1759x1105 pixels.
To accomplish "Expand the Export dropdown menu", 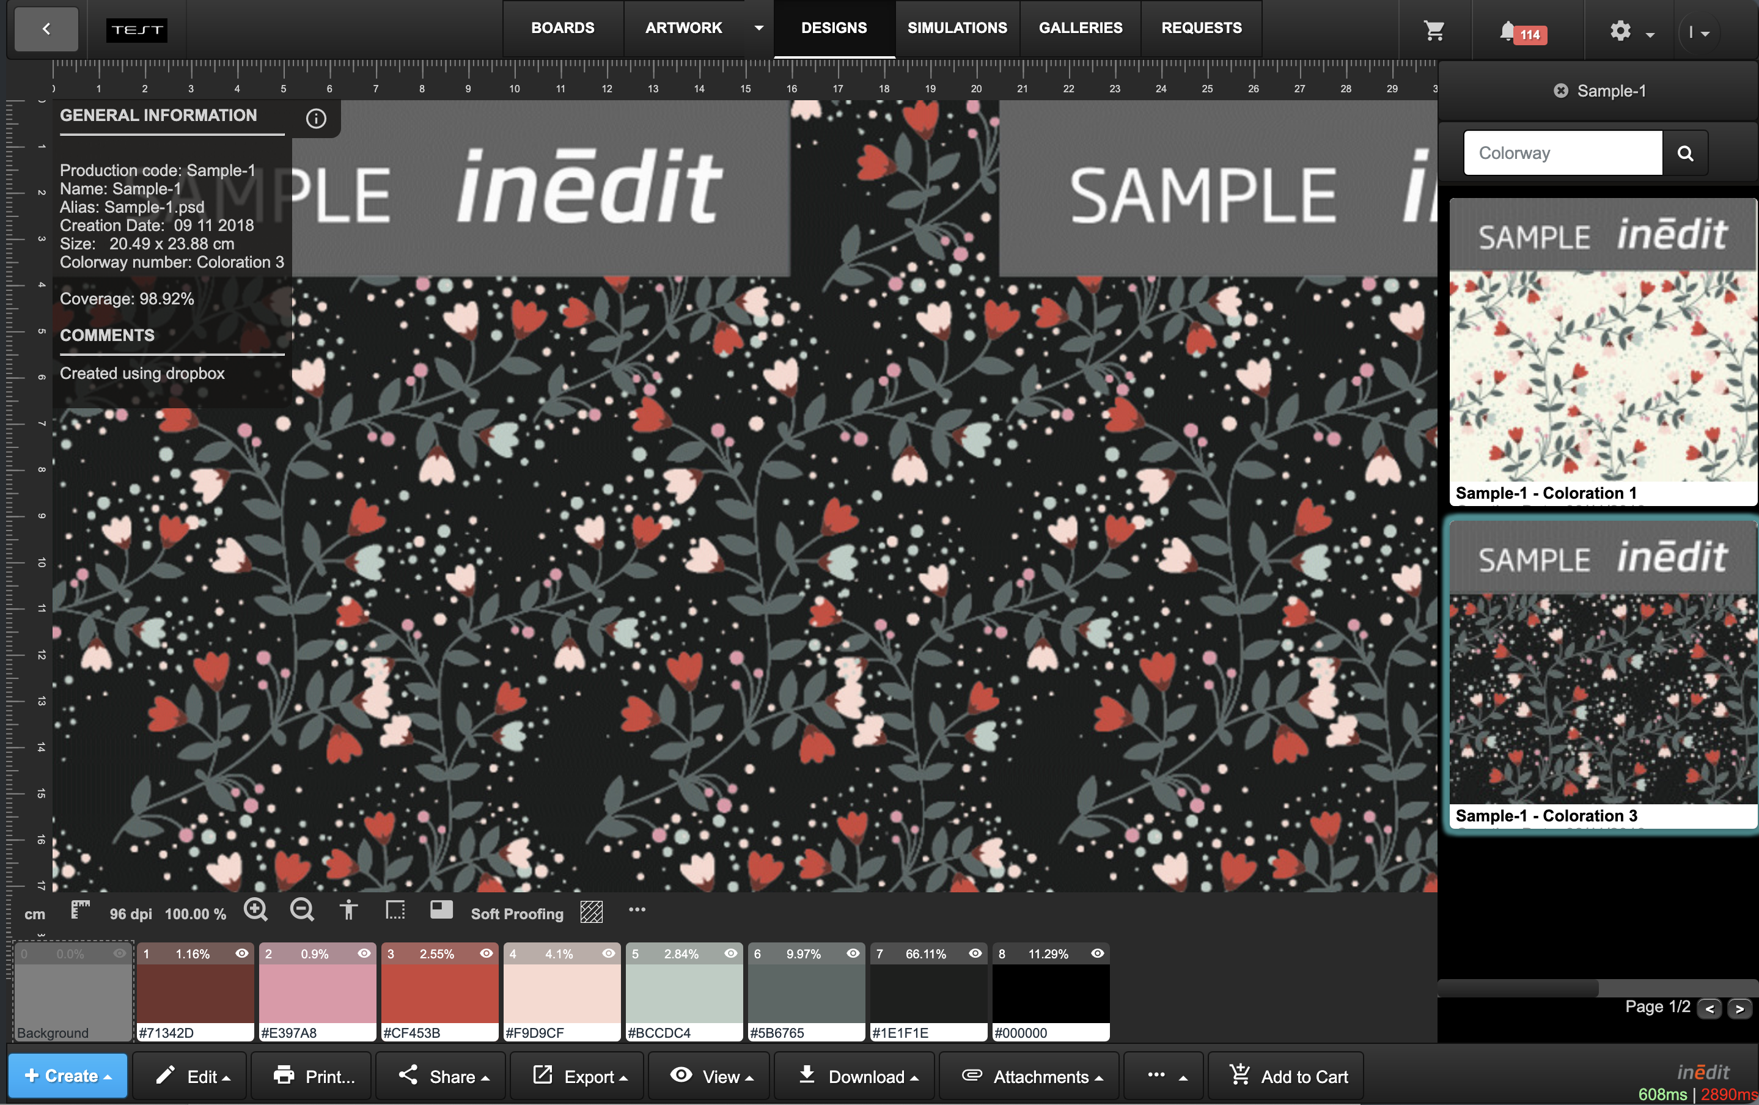I will (x=581, y=1076).
